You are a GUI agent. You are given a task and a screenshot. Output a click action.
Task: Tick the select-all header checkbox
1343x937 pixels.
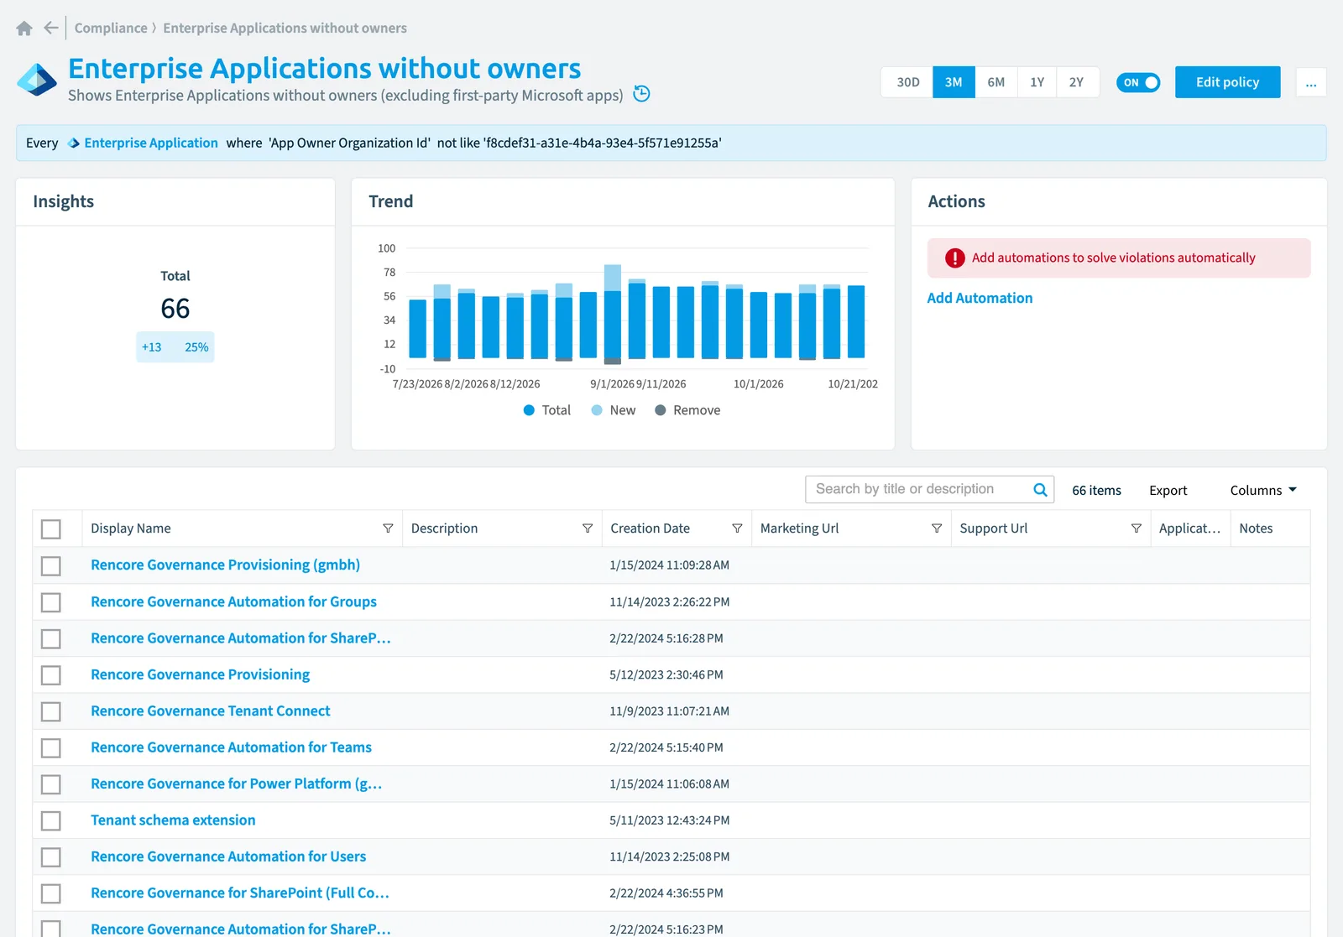(x=51, y=529)
